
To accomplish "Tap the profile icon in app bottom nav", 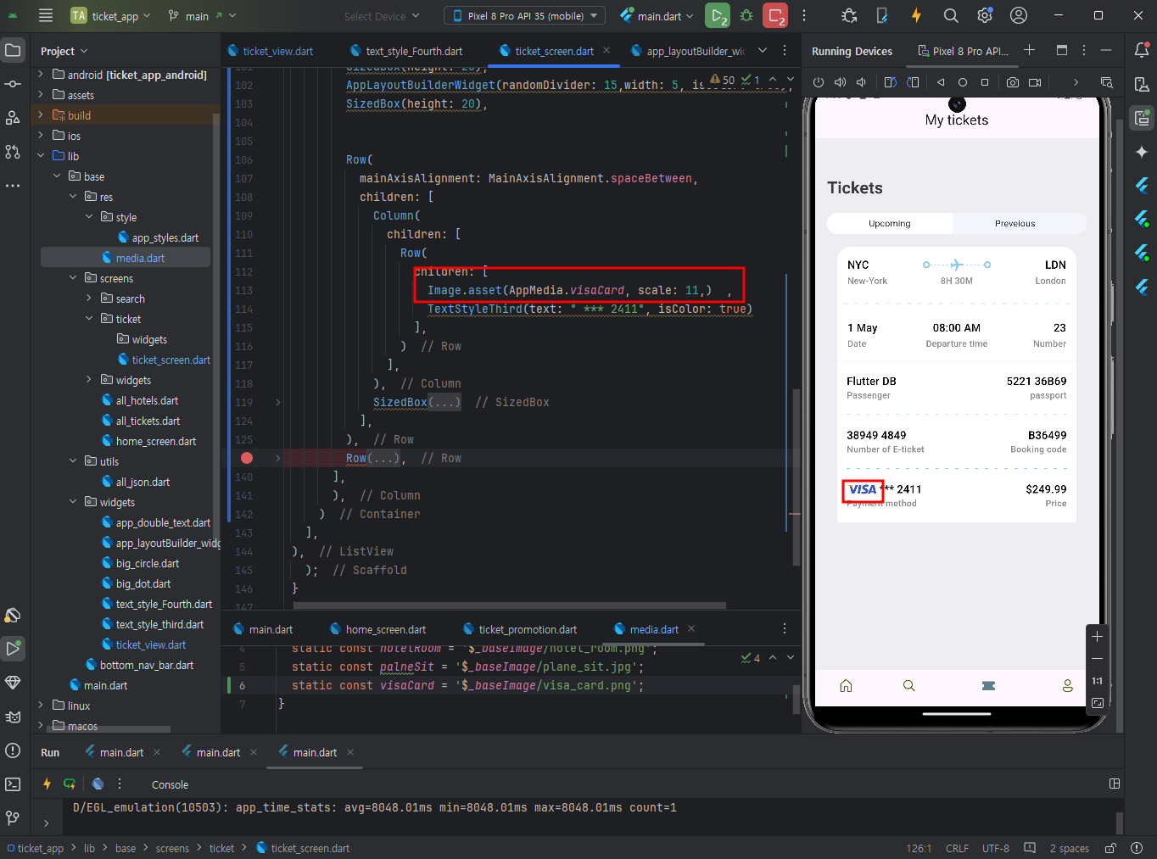I will (x=1067, y=686).
